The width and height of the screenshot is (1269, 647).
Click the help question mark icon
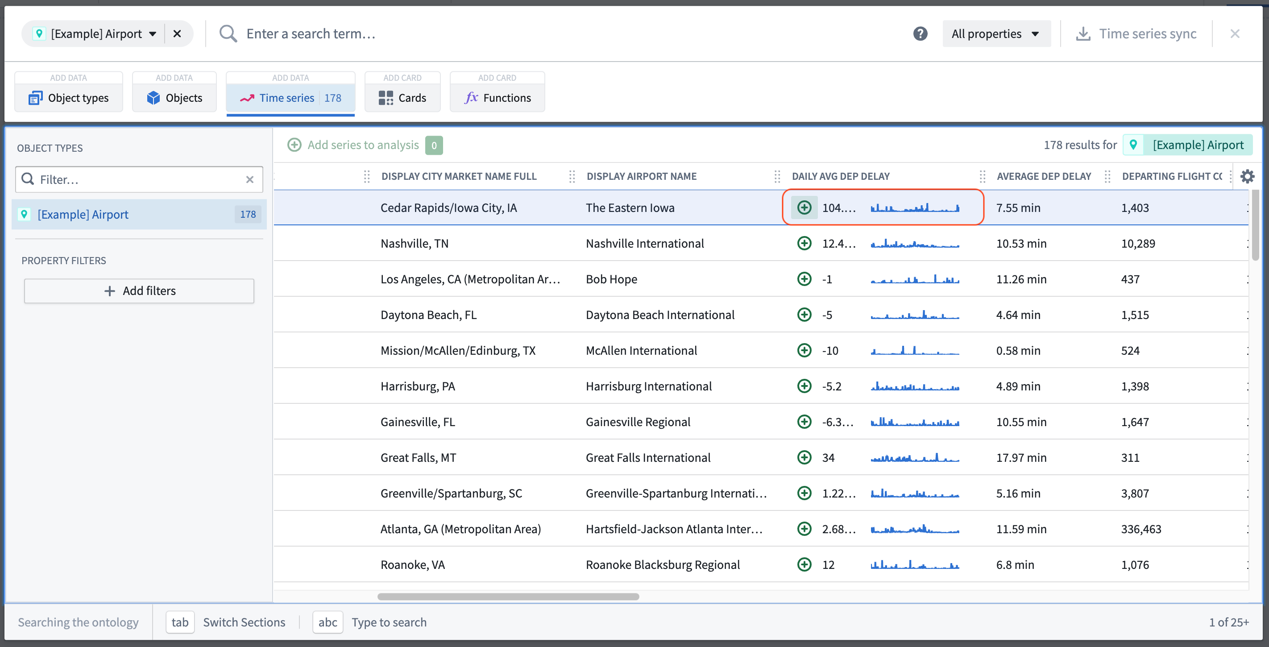click(x=920, y=33)
